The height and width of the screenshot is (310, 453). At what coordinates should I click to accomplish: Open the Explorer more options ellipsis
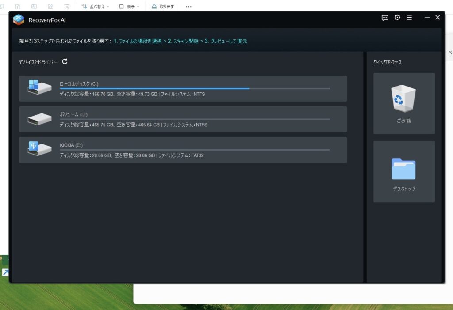click(x=189, y=7)
